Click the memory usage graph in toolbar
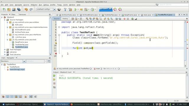Image resolution: width=189 pixels, height=106 pixels. tap(106, 9)
